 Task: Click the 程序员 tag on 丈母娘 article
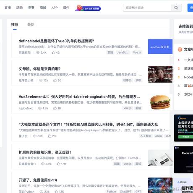tap(127, 80)
